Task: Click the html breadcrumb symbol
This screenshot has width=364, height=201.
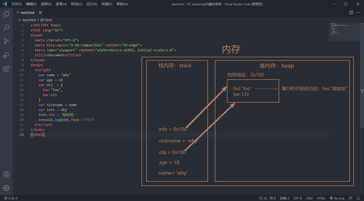Action: [46, 20]
